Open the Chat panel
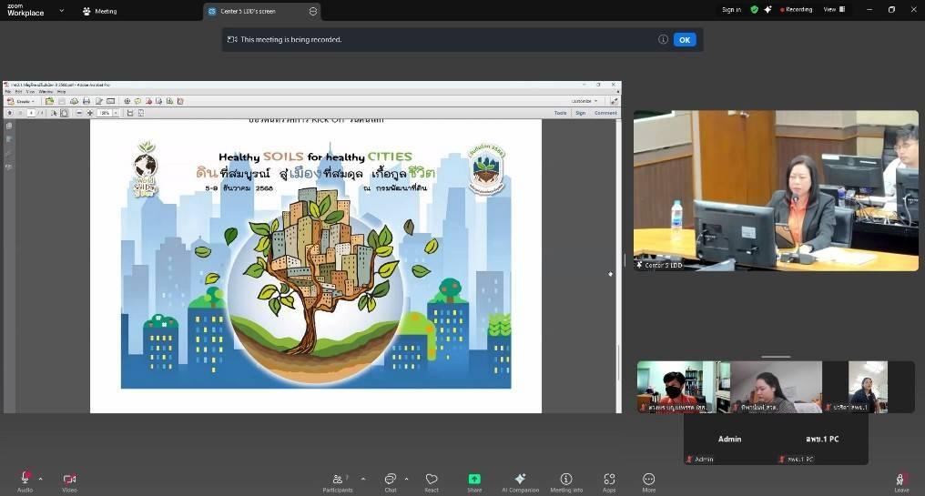 pos(390,479)
